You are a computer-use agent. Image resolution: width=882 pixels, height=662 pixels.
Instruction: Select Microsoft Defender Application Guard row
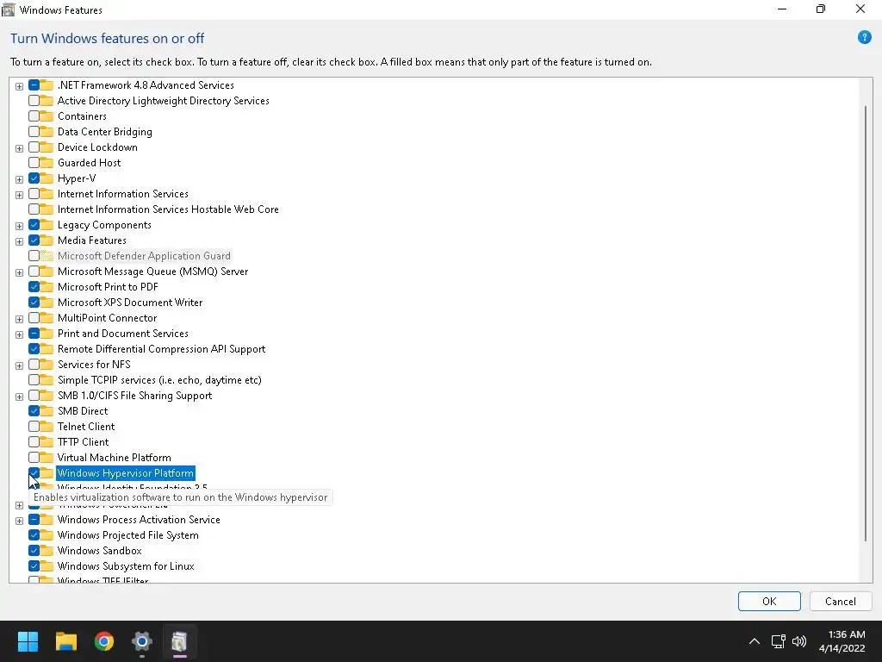144,255
